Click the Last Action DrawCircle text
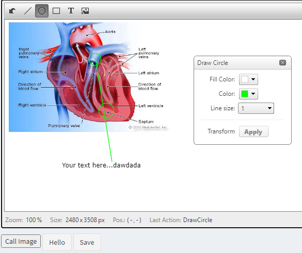The image size is (302, 253). [x=198, y=220]
